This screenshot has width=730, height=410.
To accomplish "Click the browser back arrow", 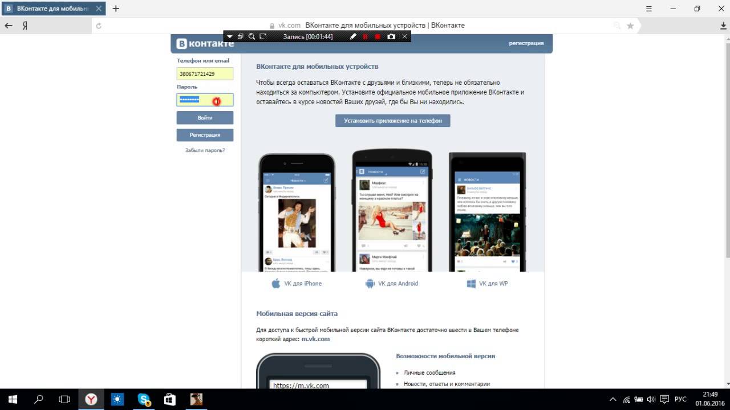I will (9, 26).
